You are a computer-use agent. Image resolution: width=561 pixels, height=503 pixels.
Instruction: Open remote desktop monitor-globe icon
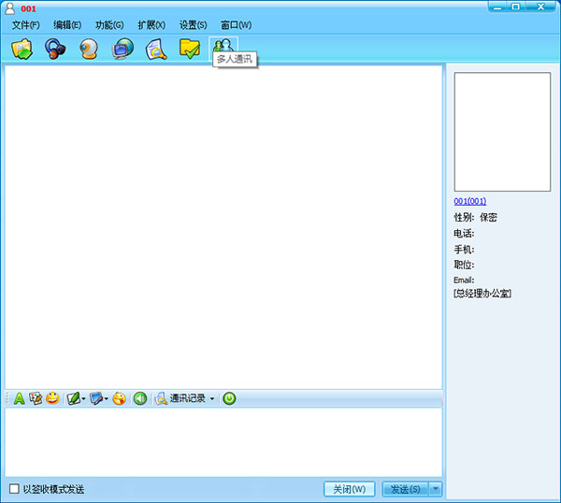coord(122,49)
